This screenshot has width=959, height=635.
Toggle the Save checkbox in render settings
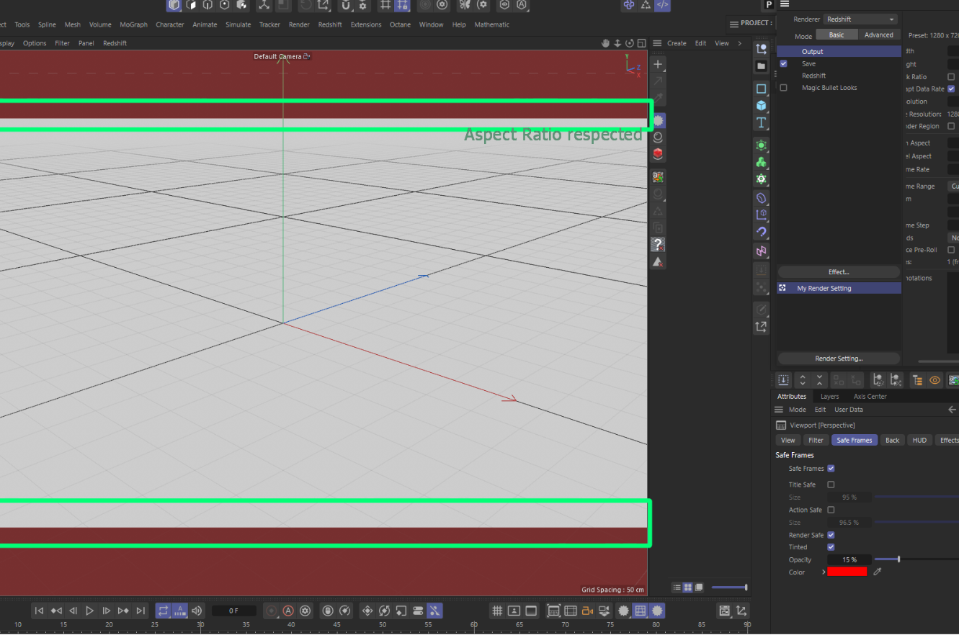pyautogui.click(x=784, y=63)
